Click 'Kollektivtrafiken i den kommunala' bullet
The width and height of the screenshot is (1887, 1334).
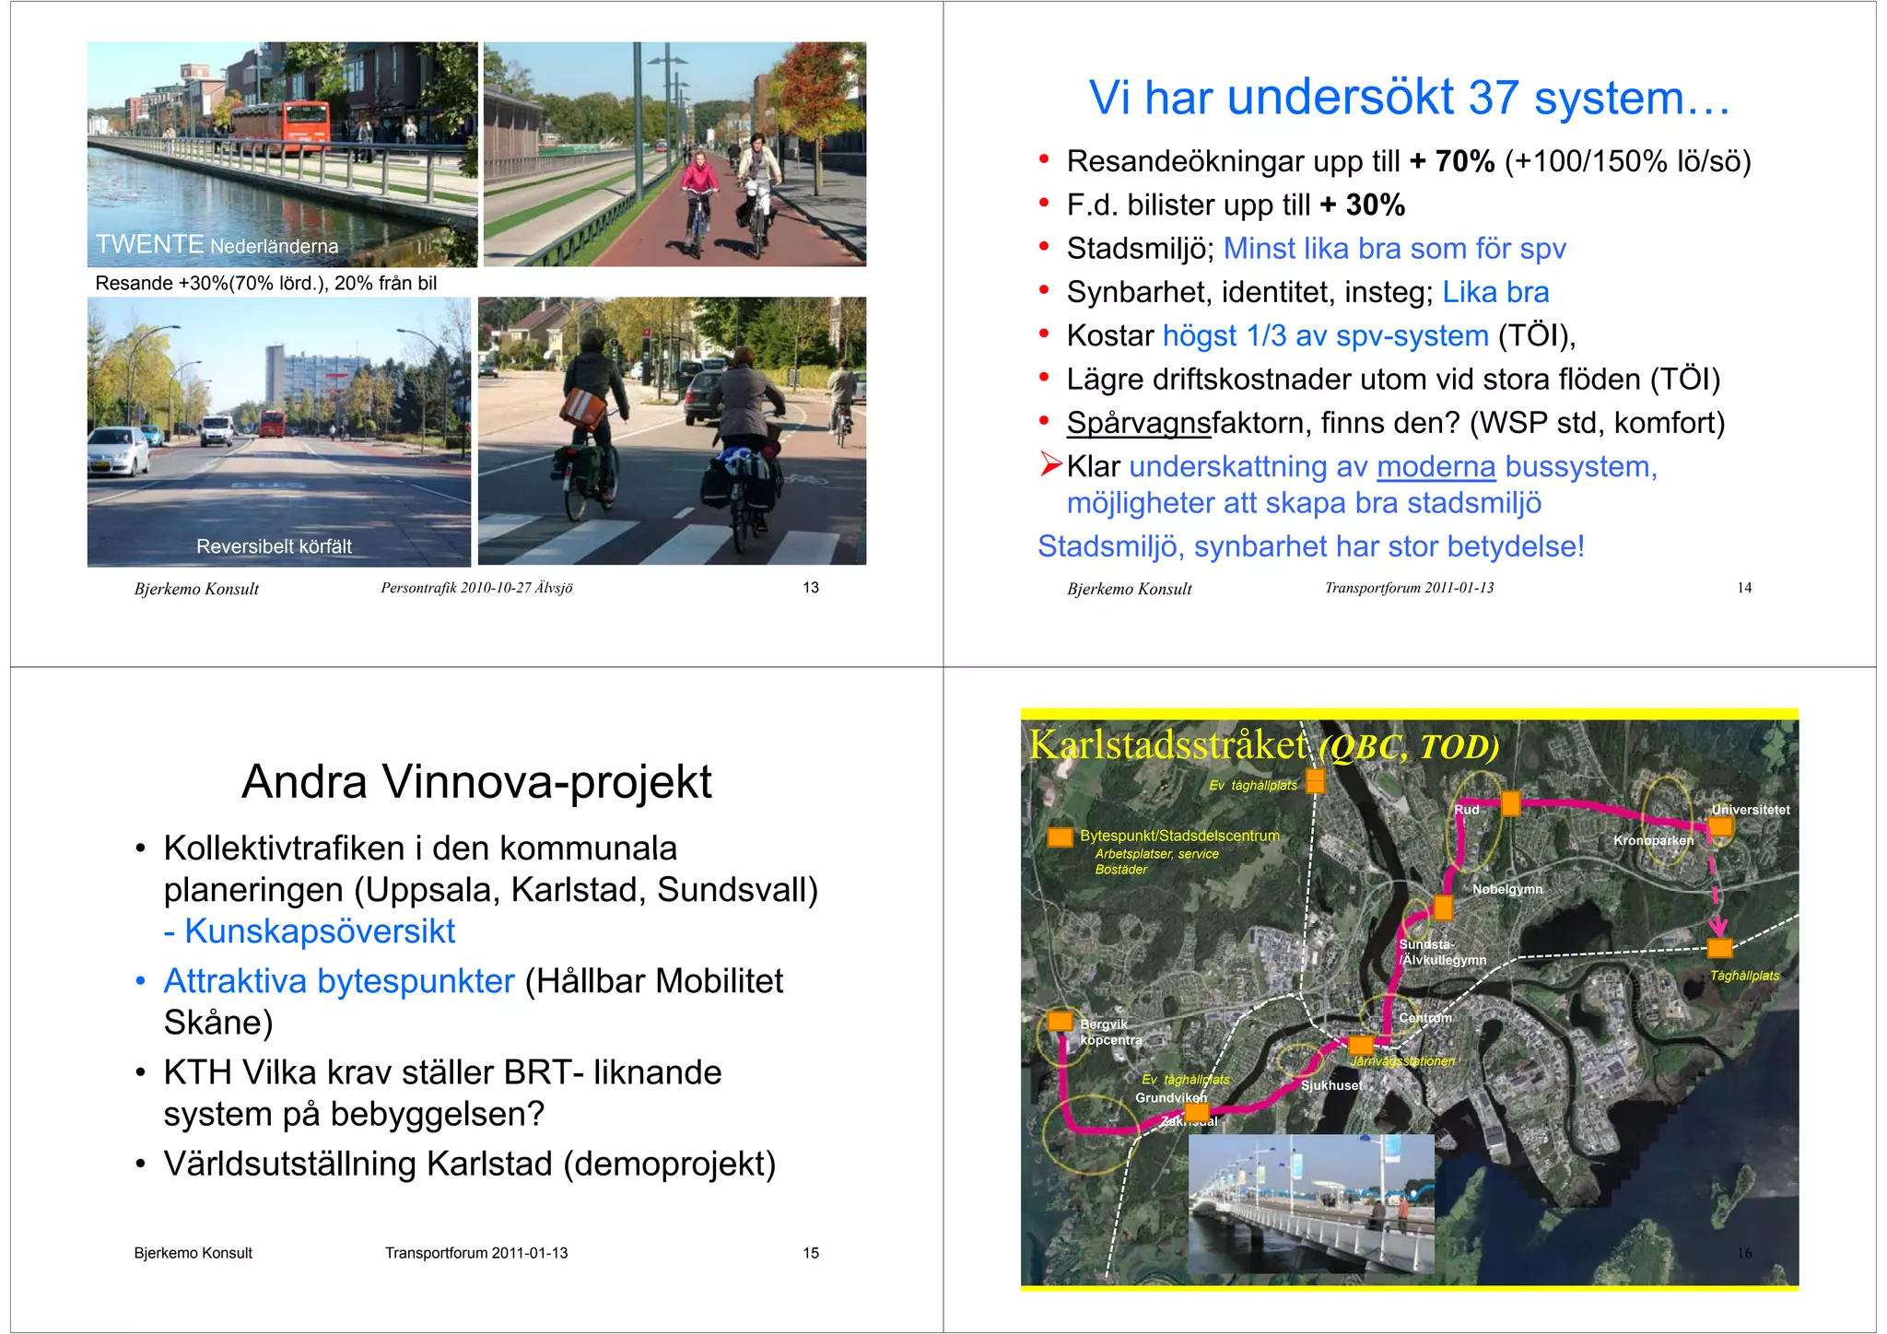tap(420, 848)
